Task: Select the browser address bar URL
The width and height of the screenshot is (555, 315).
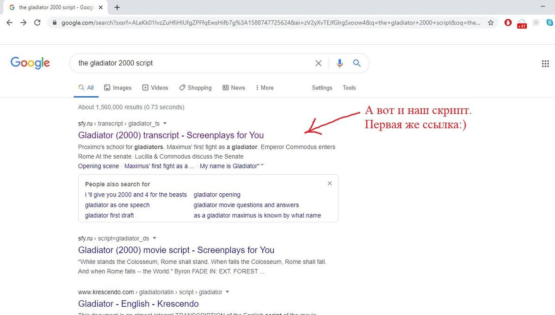Action: tap(271, 23)
